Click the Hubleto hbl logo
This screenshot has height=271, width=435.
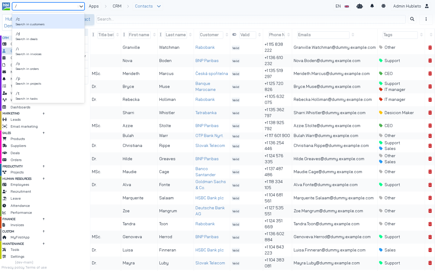coord(6,6)
